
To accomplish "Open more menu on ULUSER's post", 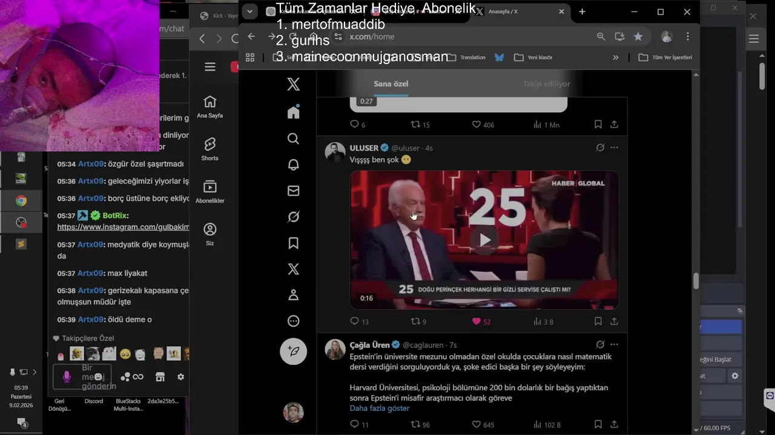I will (614, 147).
